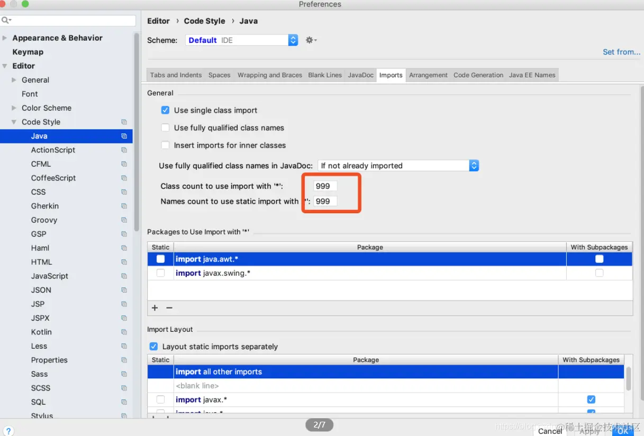The height and width of the screenshot is (436, 644).
Task: Click the settings search field
Action: coord(69,20)
